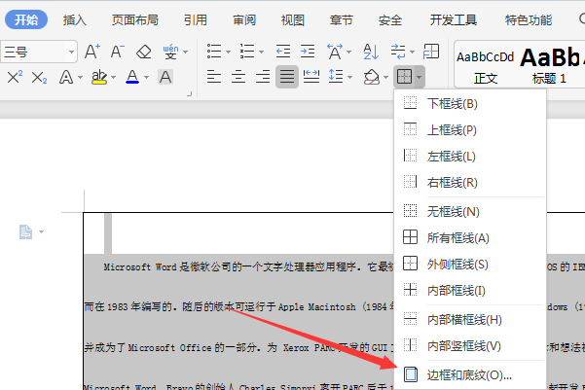This screenshot has width=585, height=390.
Task: Click the bulleted list icon
Action: [x=214, y=52]
